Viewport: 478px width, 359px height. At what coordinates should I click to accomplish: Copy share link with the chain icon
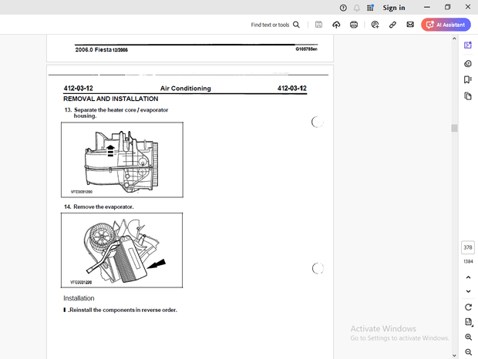click(392, 25)
